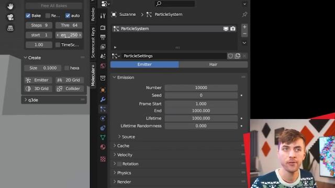Screen dimensions: 335x188
Task: Open the Output properties tab icon
Action: tap(103, 37)
